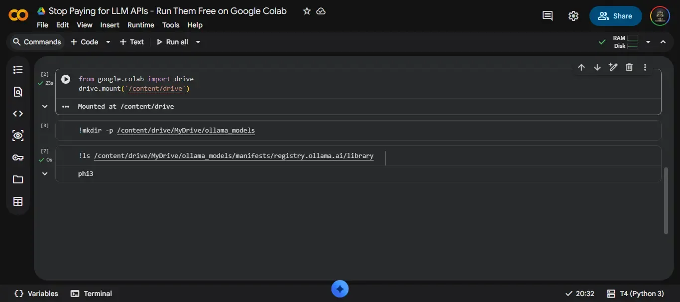View the 20:32 execution status

(x=580, y=294)
